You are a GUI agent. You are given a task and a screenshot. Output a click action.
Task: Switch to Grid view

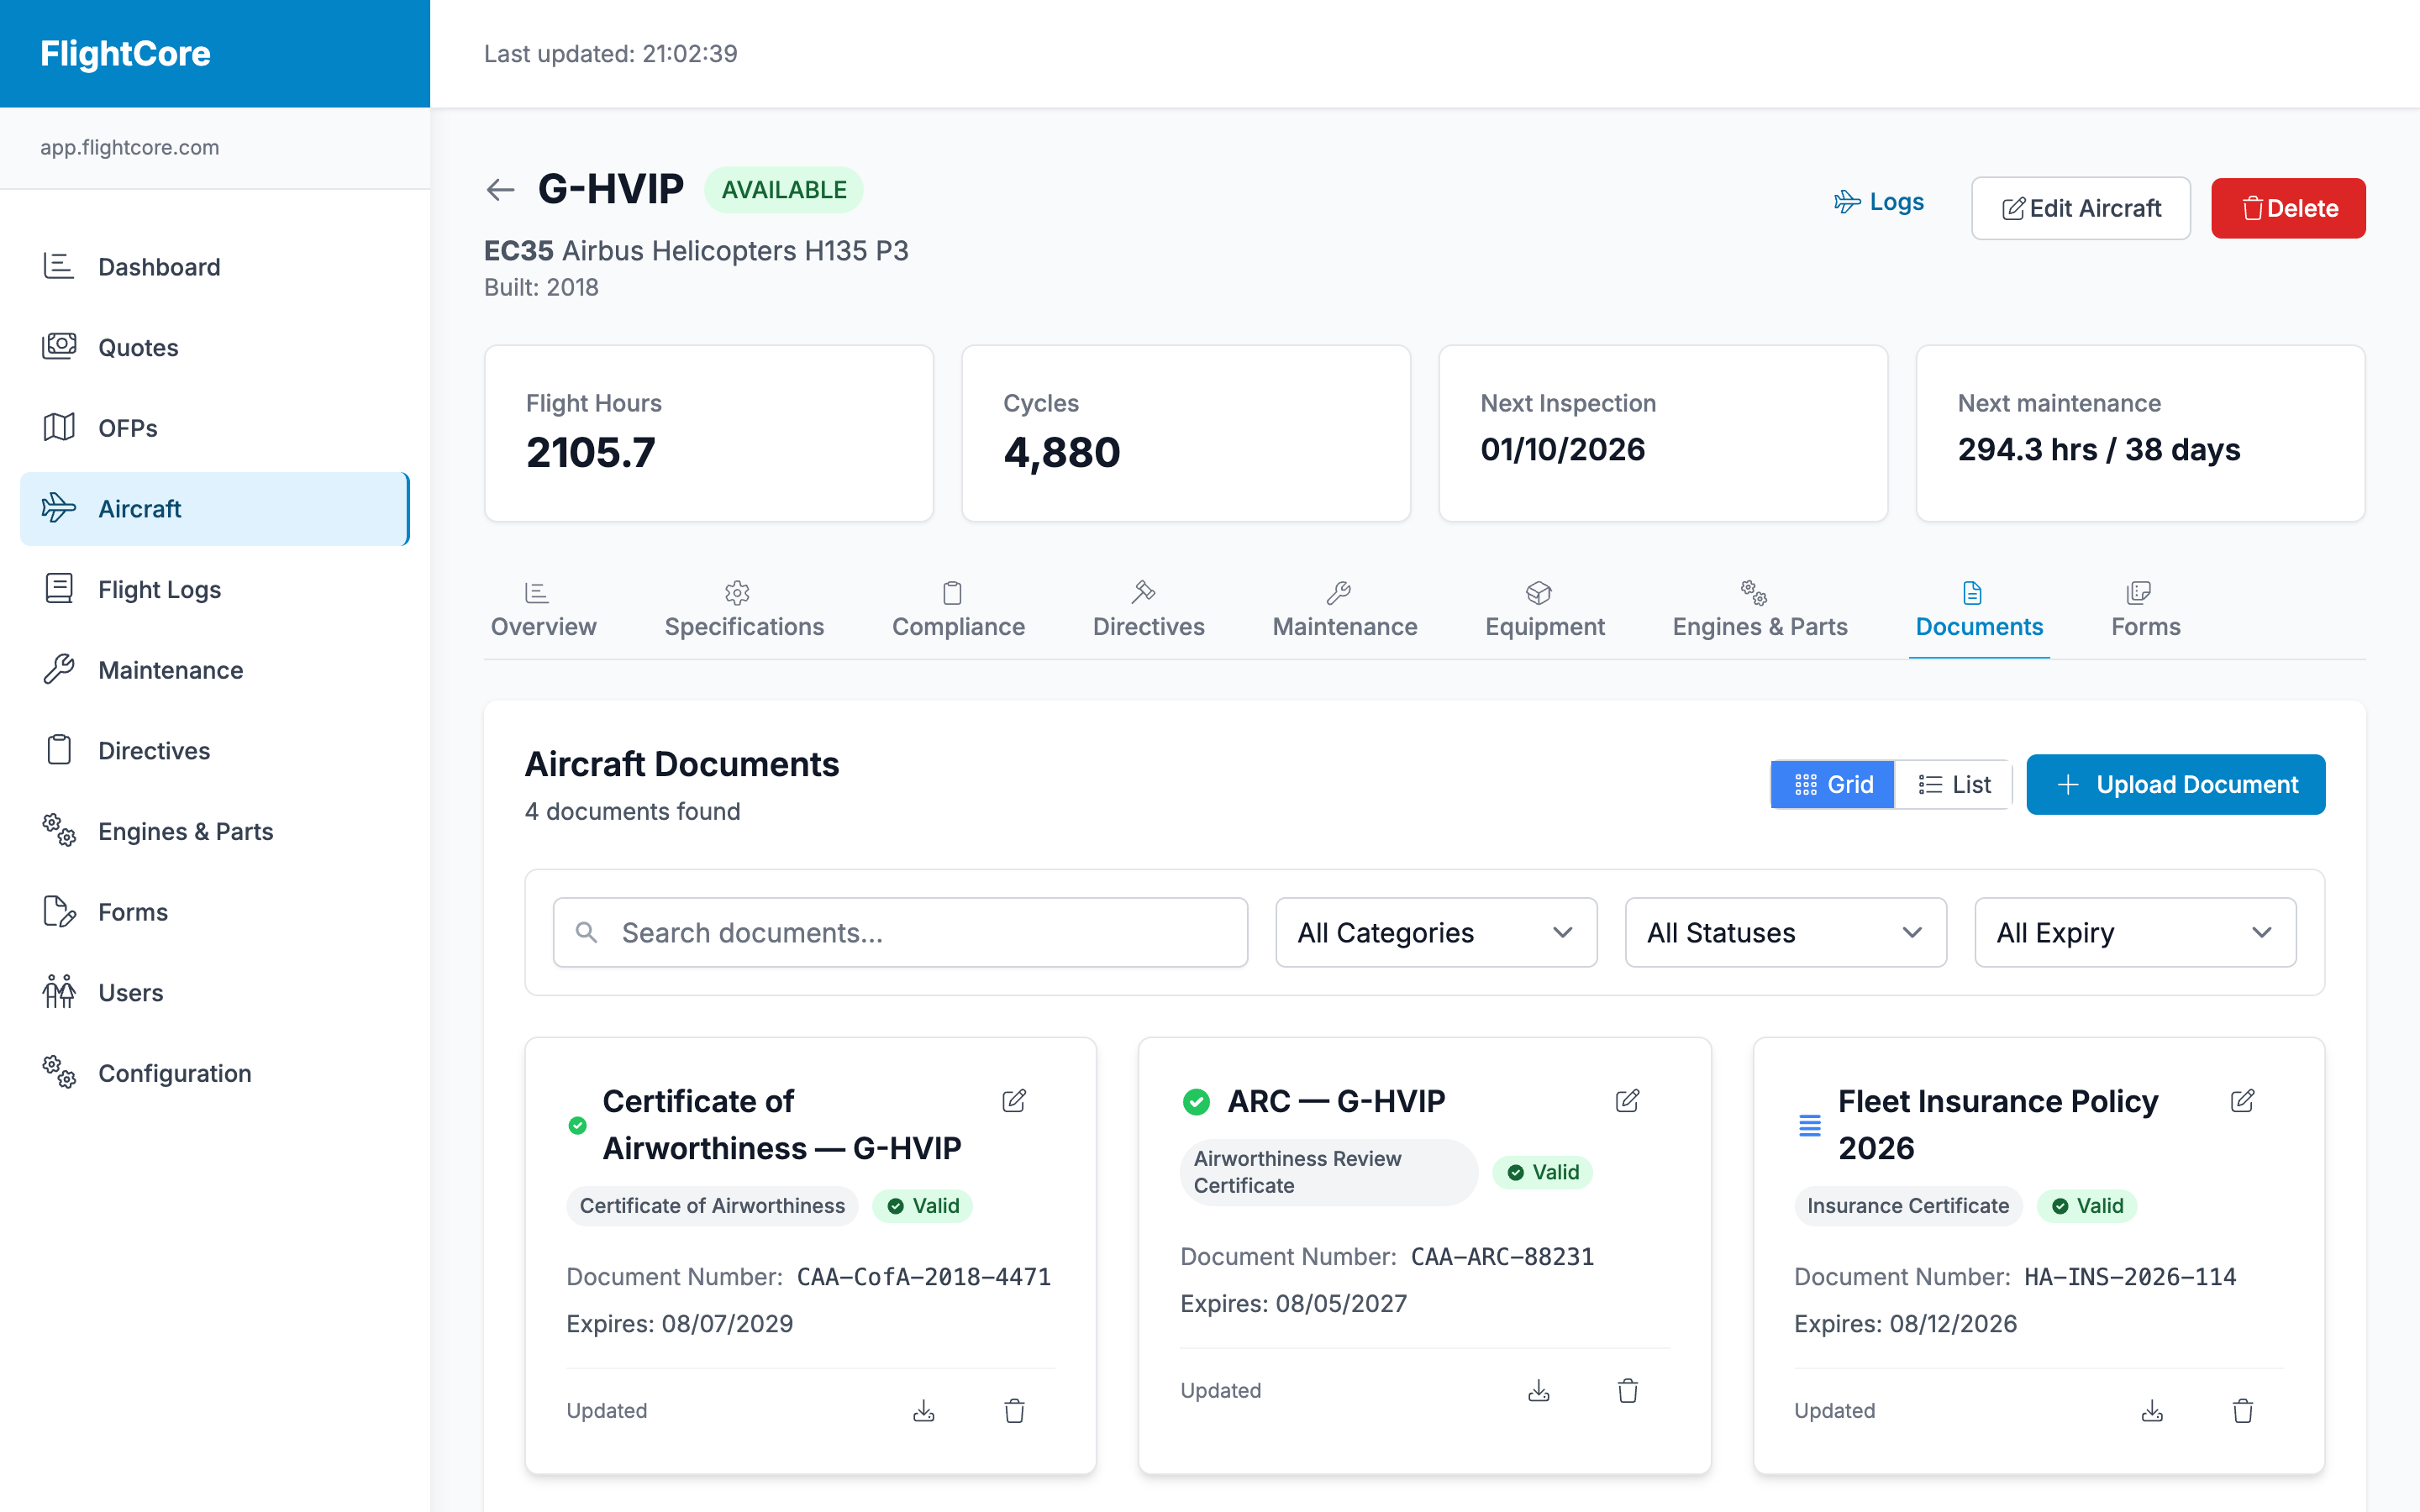[x=1832, y=785]
